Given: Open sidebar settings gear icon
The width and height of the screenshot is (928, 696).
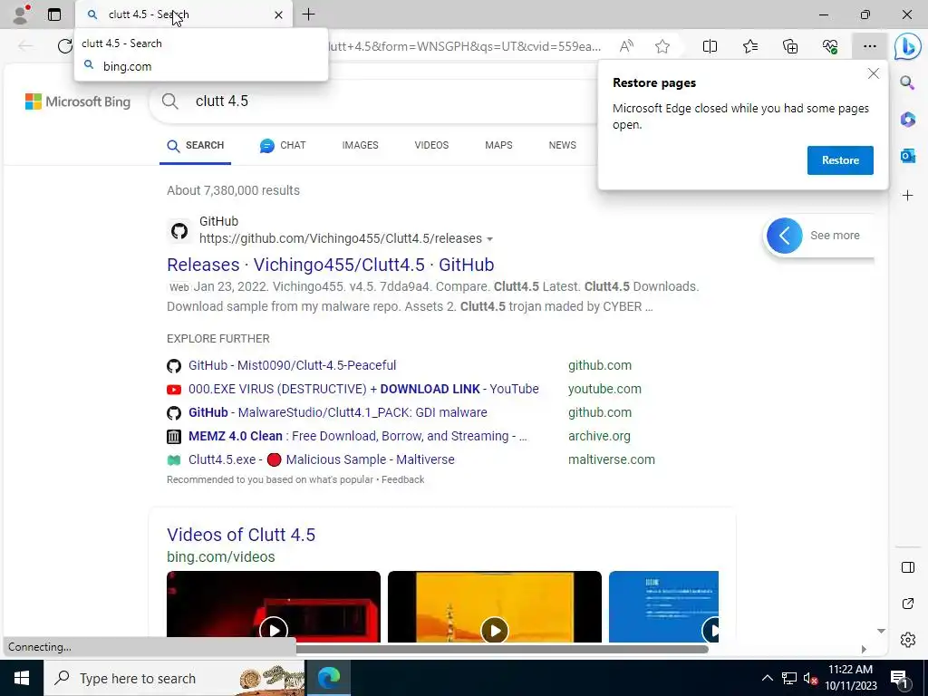Looking at the screenshot, I should pyautogui.click(x=907, y=640).
